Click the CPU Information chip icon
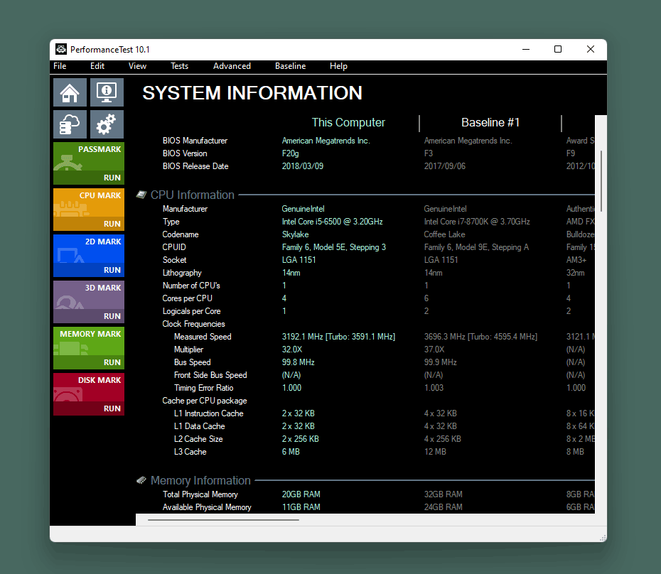 click(x=141, y=195)
